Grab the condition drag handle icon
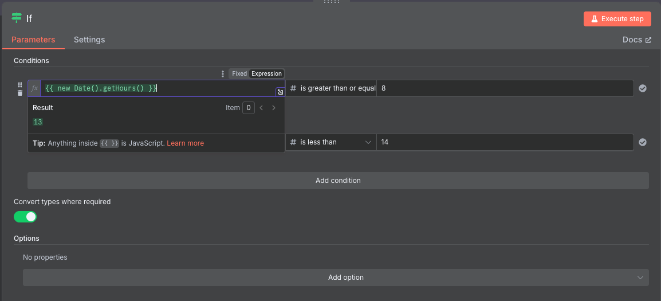This screenshot has width=661, height=301. (x=20, y=85)
